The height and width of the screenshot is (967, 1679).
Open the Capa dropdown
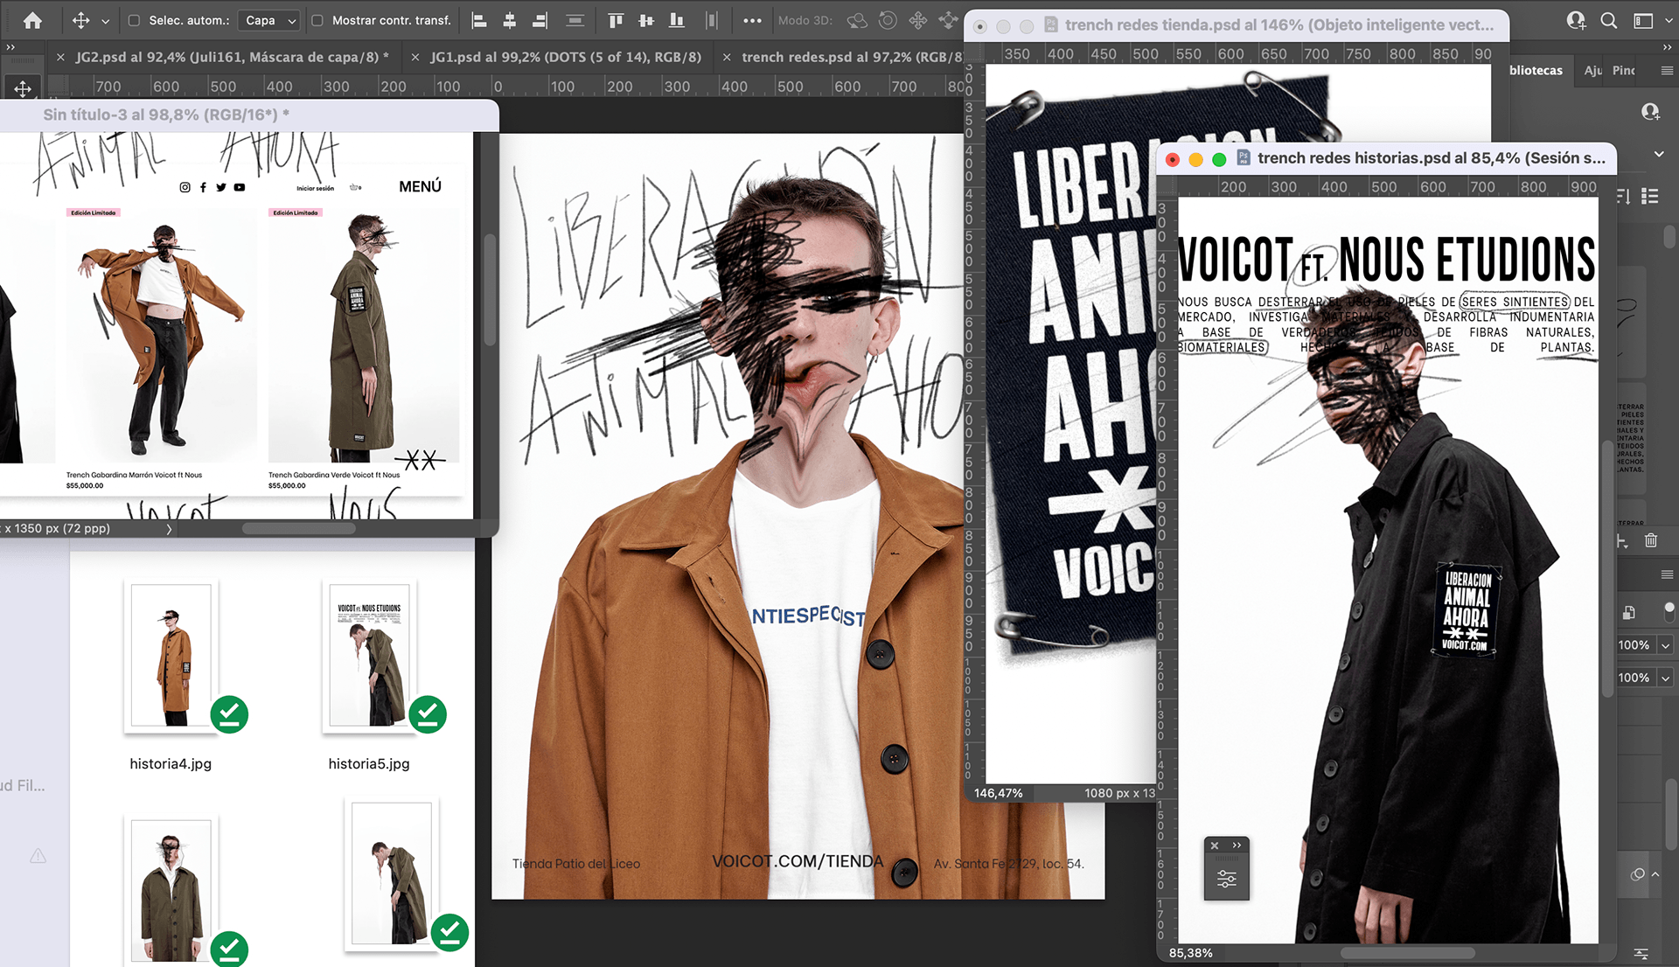[268, 20]
